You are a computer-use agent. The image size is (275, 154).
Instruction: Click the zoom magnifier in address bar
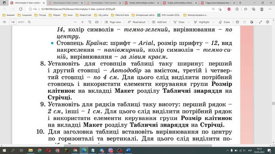[213, 9]
